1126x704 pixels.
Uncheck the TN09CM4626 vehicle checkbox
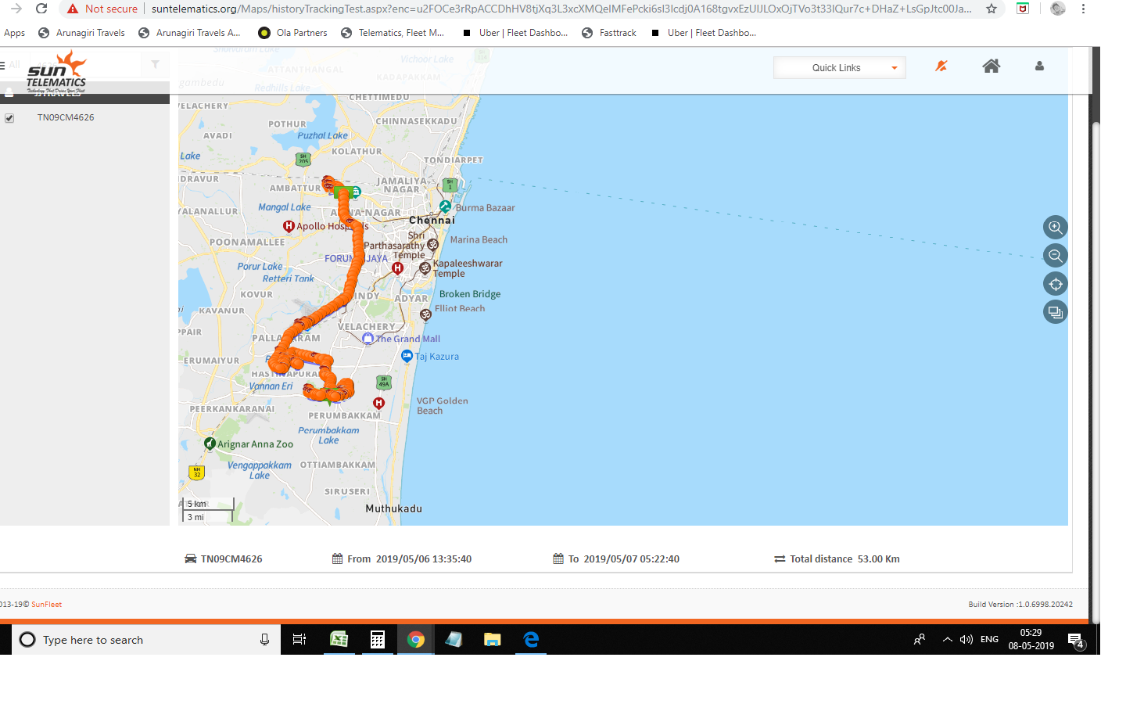[9, 118]
